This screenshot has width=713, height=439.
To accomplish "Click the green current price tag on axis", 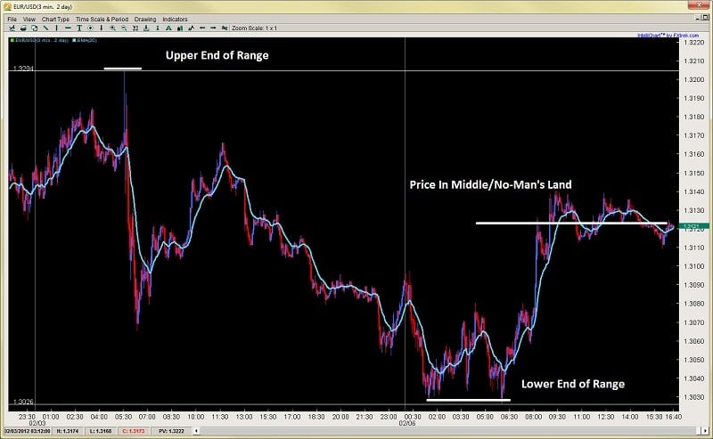I will point(693,226).
